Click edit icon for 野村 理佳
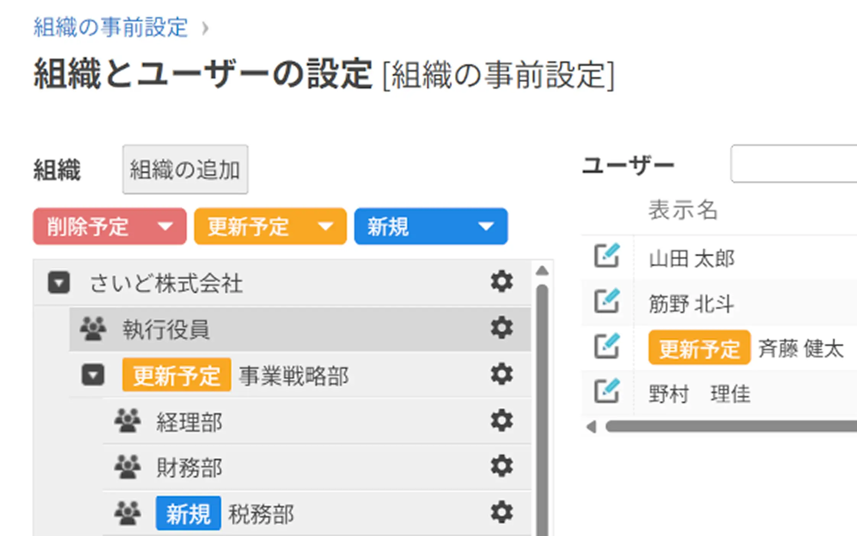This screenshot has width=857, height=536. point(606,391)
